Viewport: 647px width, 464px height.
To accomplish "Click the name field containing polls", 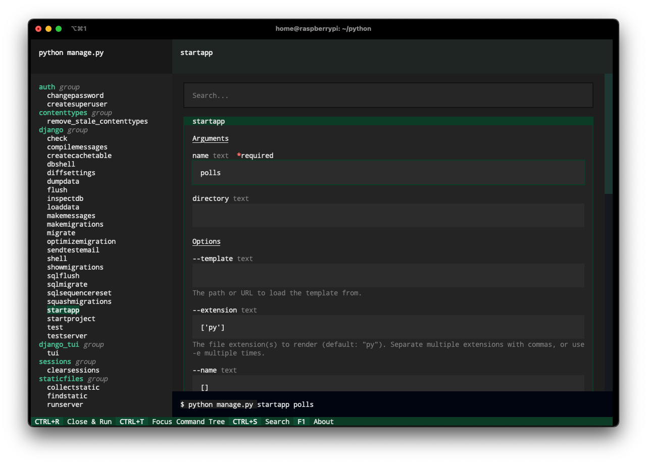I will 388,173.
